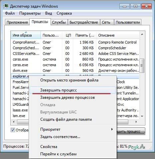Click the vertical scrollbar up arrow
Screen dimensions: 155x159
(x=142, y=34)
